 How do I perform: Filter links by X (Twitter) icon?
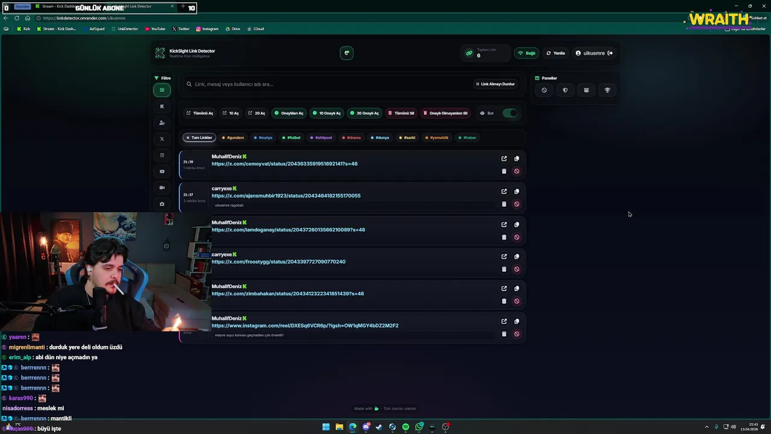click(161, 139)
